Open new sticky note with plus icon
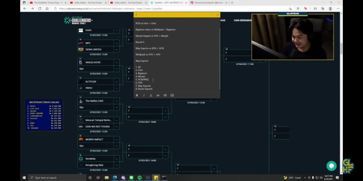363x181 pixels. [136, 14]
